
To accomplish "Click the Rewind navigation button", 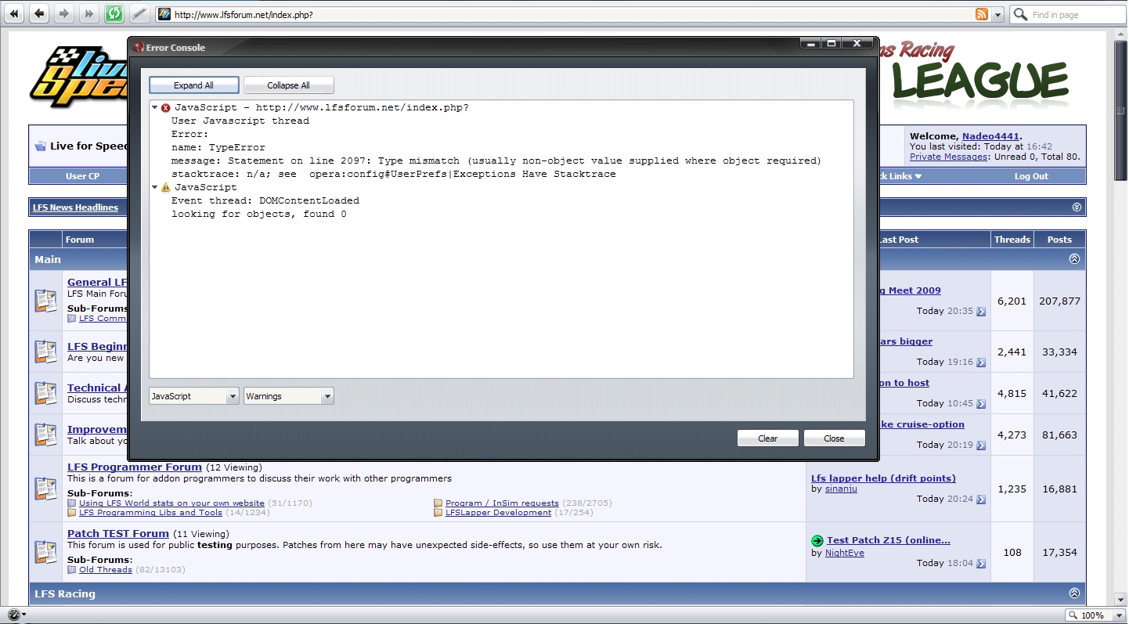I will (x=13, y=13).
